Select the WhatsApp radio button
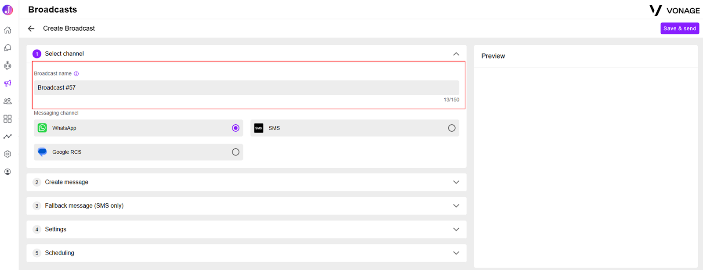703x270 pixels. click(236, 128)
